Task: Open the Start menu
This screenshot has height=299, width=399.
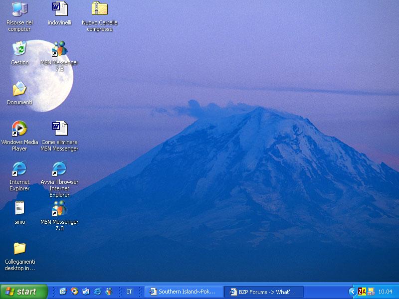Action: click(x=22, y=292)
